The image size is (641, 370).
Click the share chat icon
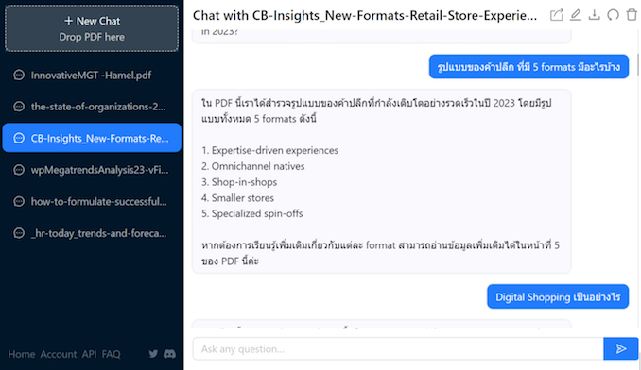click(556, 15)
